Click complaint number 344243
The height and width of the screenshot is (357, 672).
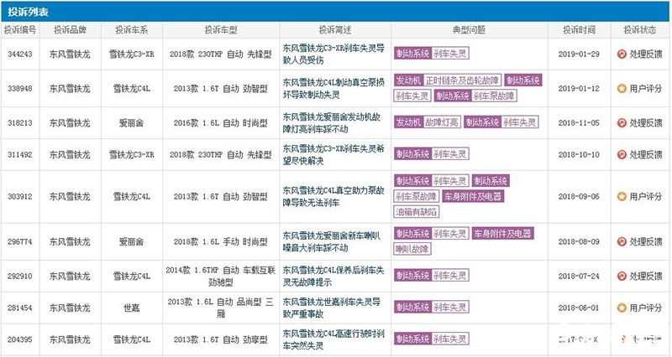19,54
